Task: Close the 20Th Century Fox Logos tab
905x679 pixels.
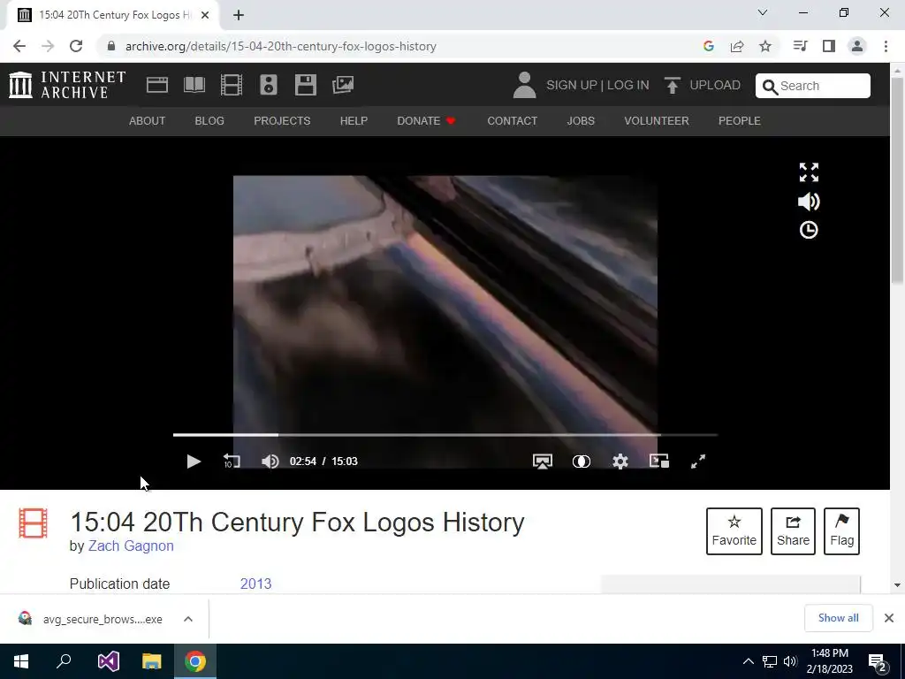Action: [x=205, y=15]
